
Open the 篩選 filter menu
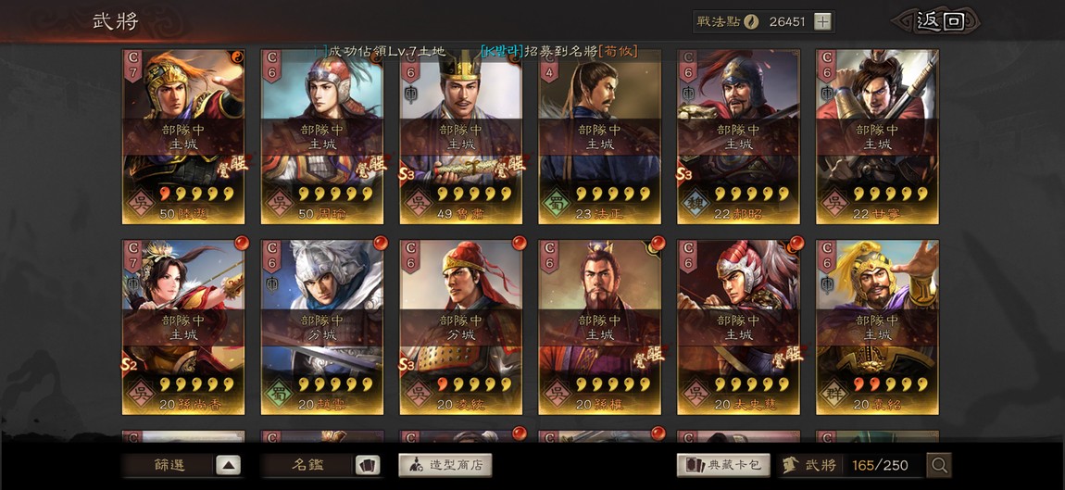[x=169, y=465]
